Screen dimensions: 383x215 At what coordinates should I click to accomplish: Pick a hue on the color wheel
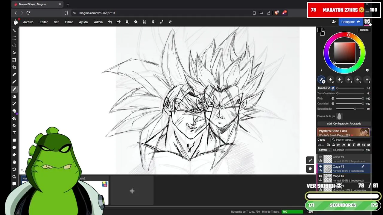(x=348, y=35)
